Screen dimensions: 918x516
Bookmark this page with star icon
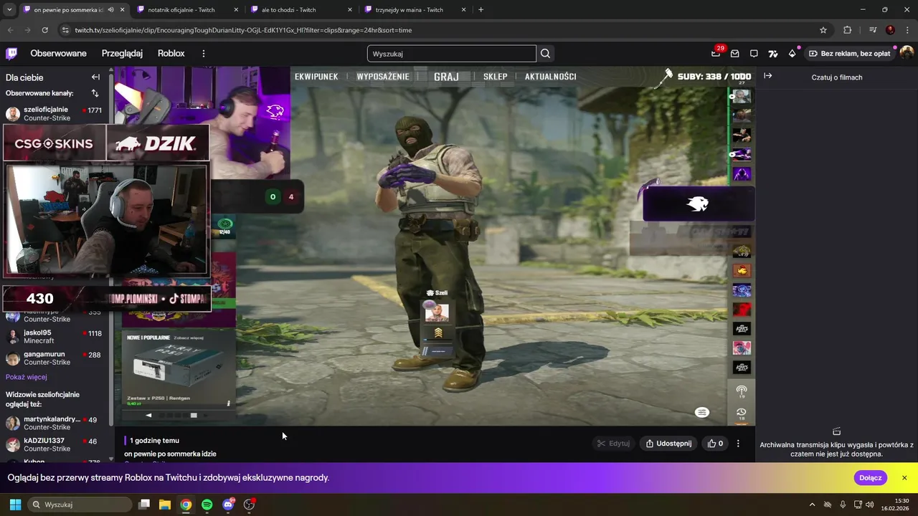(x=823, y=30)
